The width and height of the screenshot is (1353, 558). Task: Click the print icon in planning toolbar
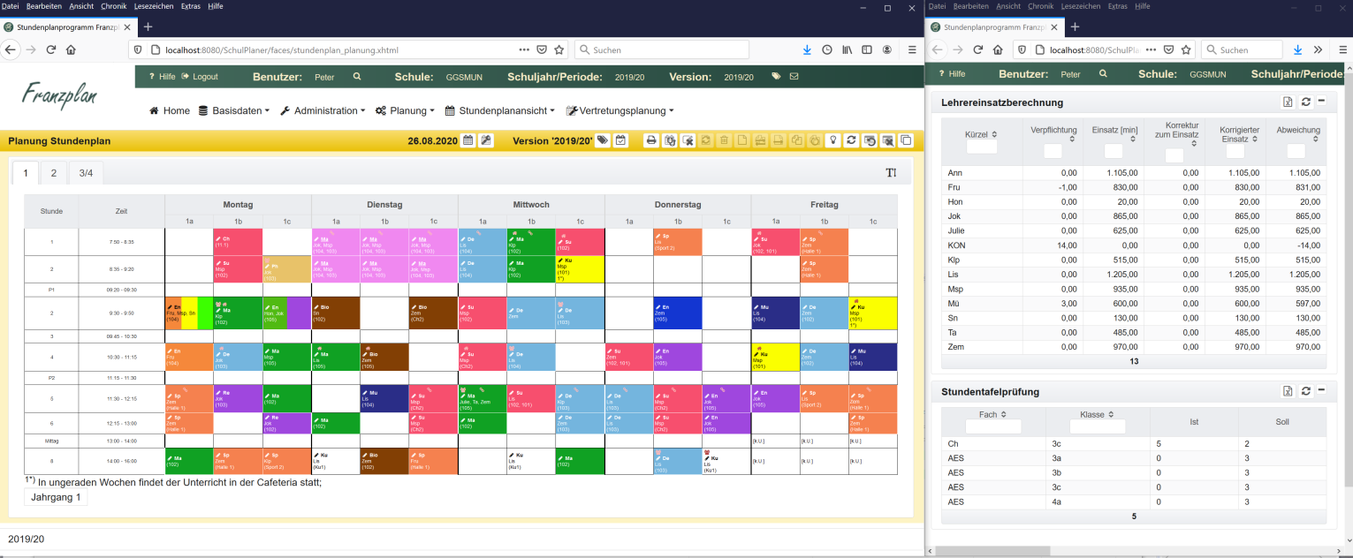click(651, 140)
